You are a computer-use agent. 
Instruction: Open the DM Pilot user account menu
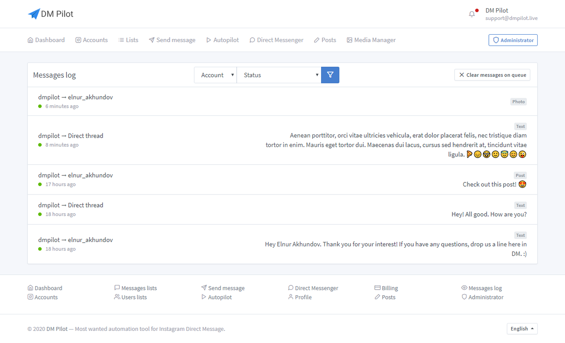coord(511,14)
